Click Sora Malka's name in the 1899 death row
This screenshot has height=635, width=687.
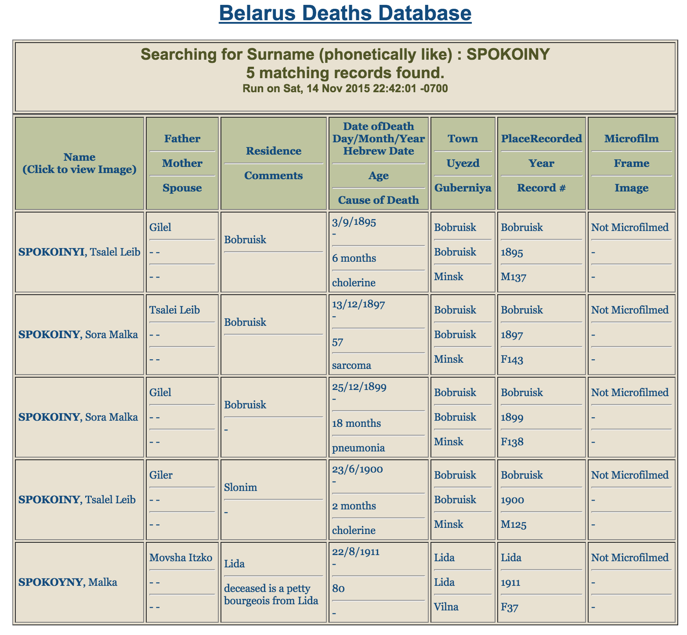point(78,417)
